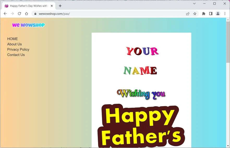Image resolution: width=230 pixels, height=148 pixels.
Task: Select the Happy Father's Day Wishes tab
Action: pyautogui.click(x=29, y=6)
